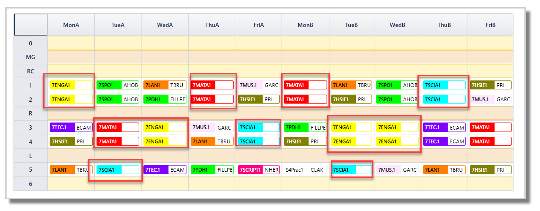Image resolution: width=540 pixels, height=211 pixels.
Task: Open 7TEC.1 ECAM on MonA period 3
Action: [71, 127]
